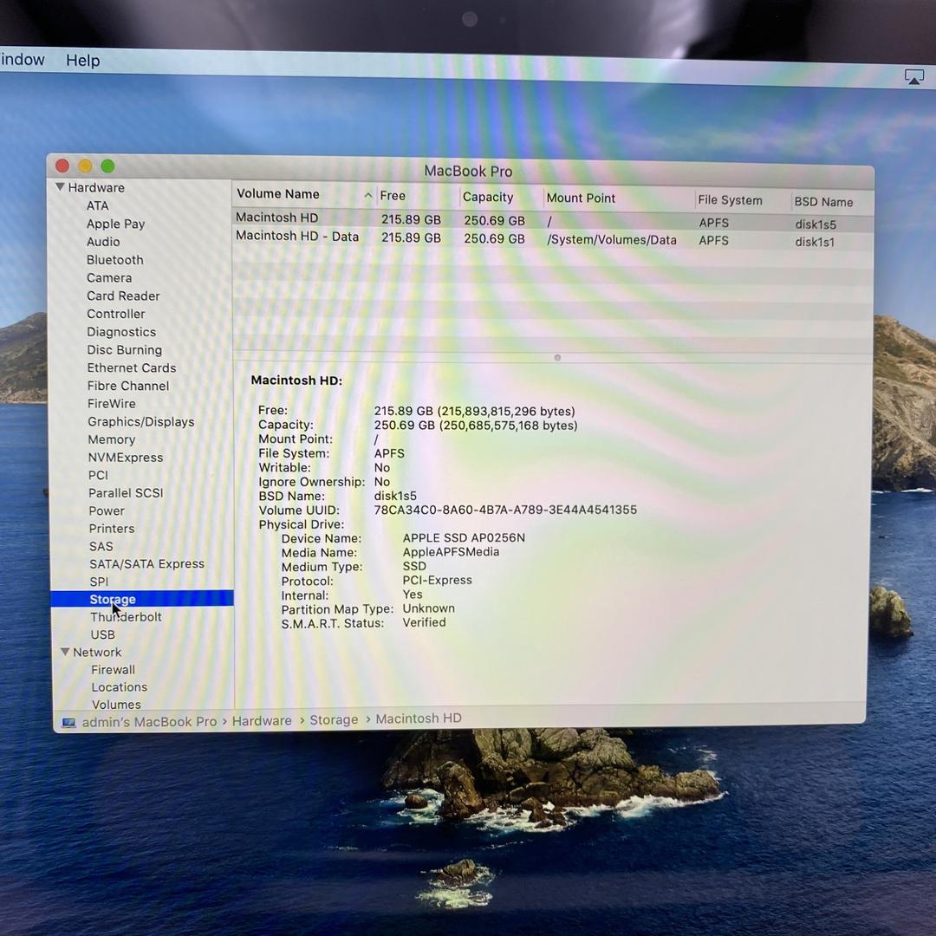Select Thunderbolt in the sidebar
936x936 pixels.
pyautogui.click(x=126, y=617)
